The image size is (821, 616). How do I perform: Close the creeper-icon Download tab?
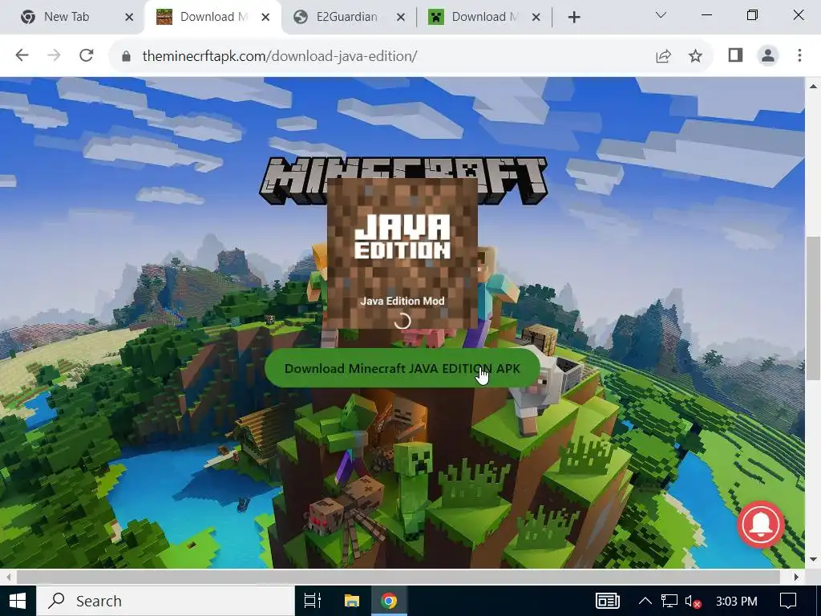pyautogui.click(x=536, y=18)
